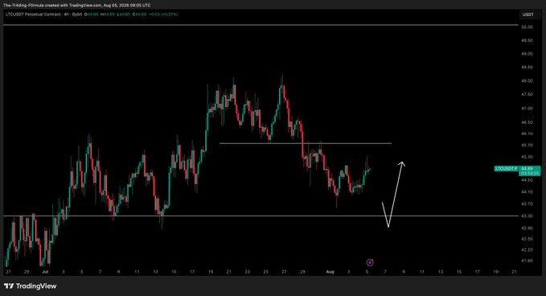Click the 21 label at time axis end
Screen dimensions: 546x296
click(x=514, y=272)
